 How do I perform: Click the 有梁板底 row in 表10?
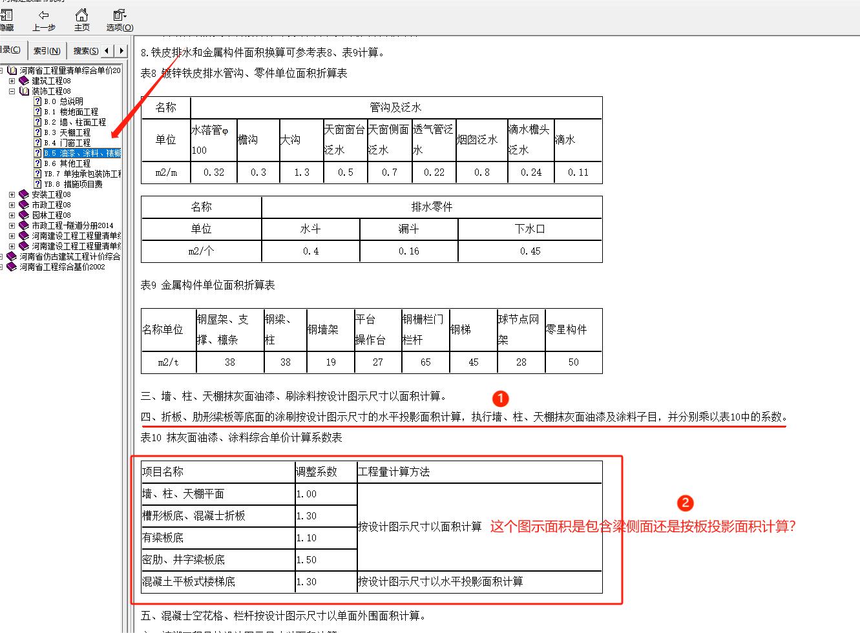pyautogui.click(x=218, y=537)
